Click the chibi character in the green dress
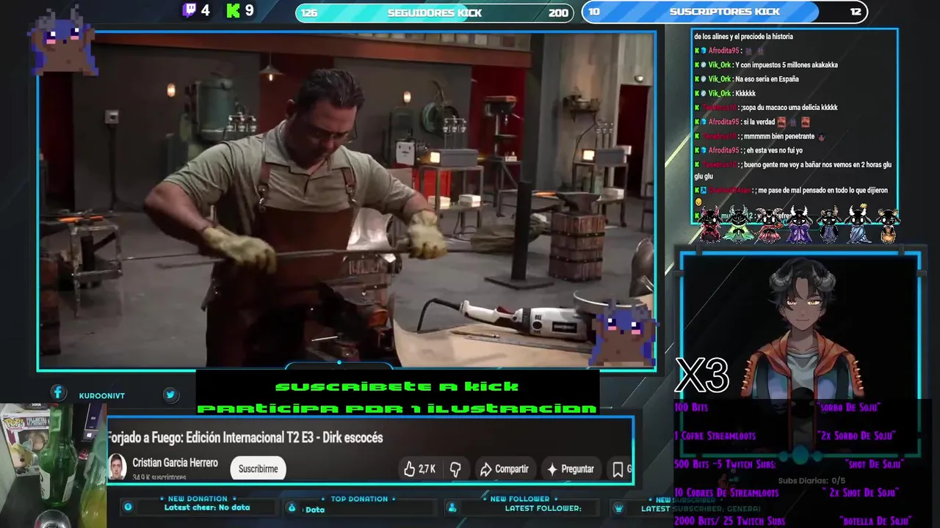 click(739, 224)
